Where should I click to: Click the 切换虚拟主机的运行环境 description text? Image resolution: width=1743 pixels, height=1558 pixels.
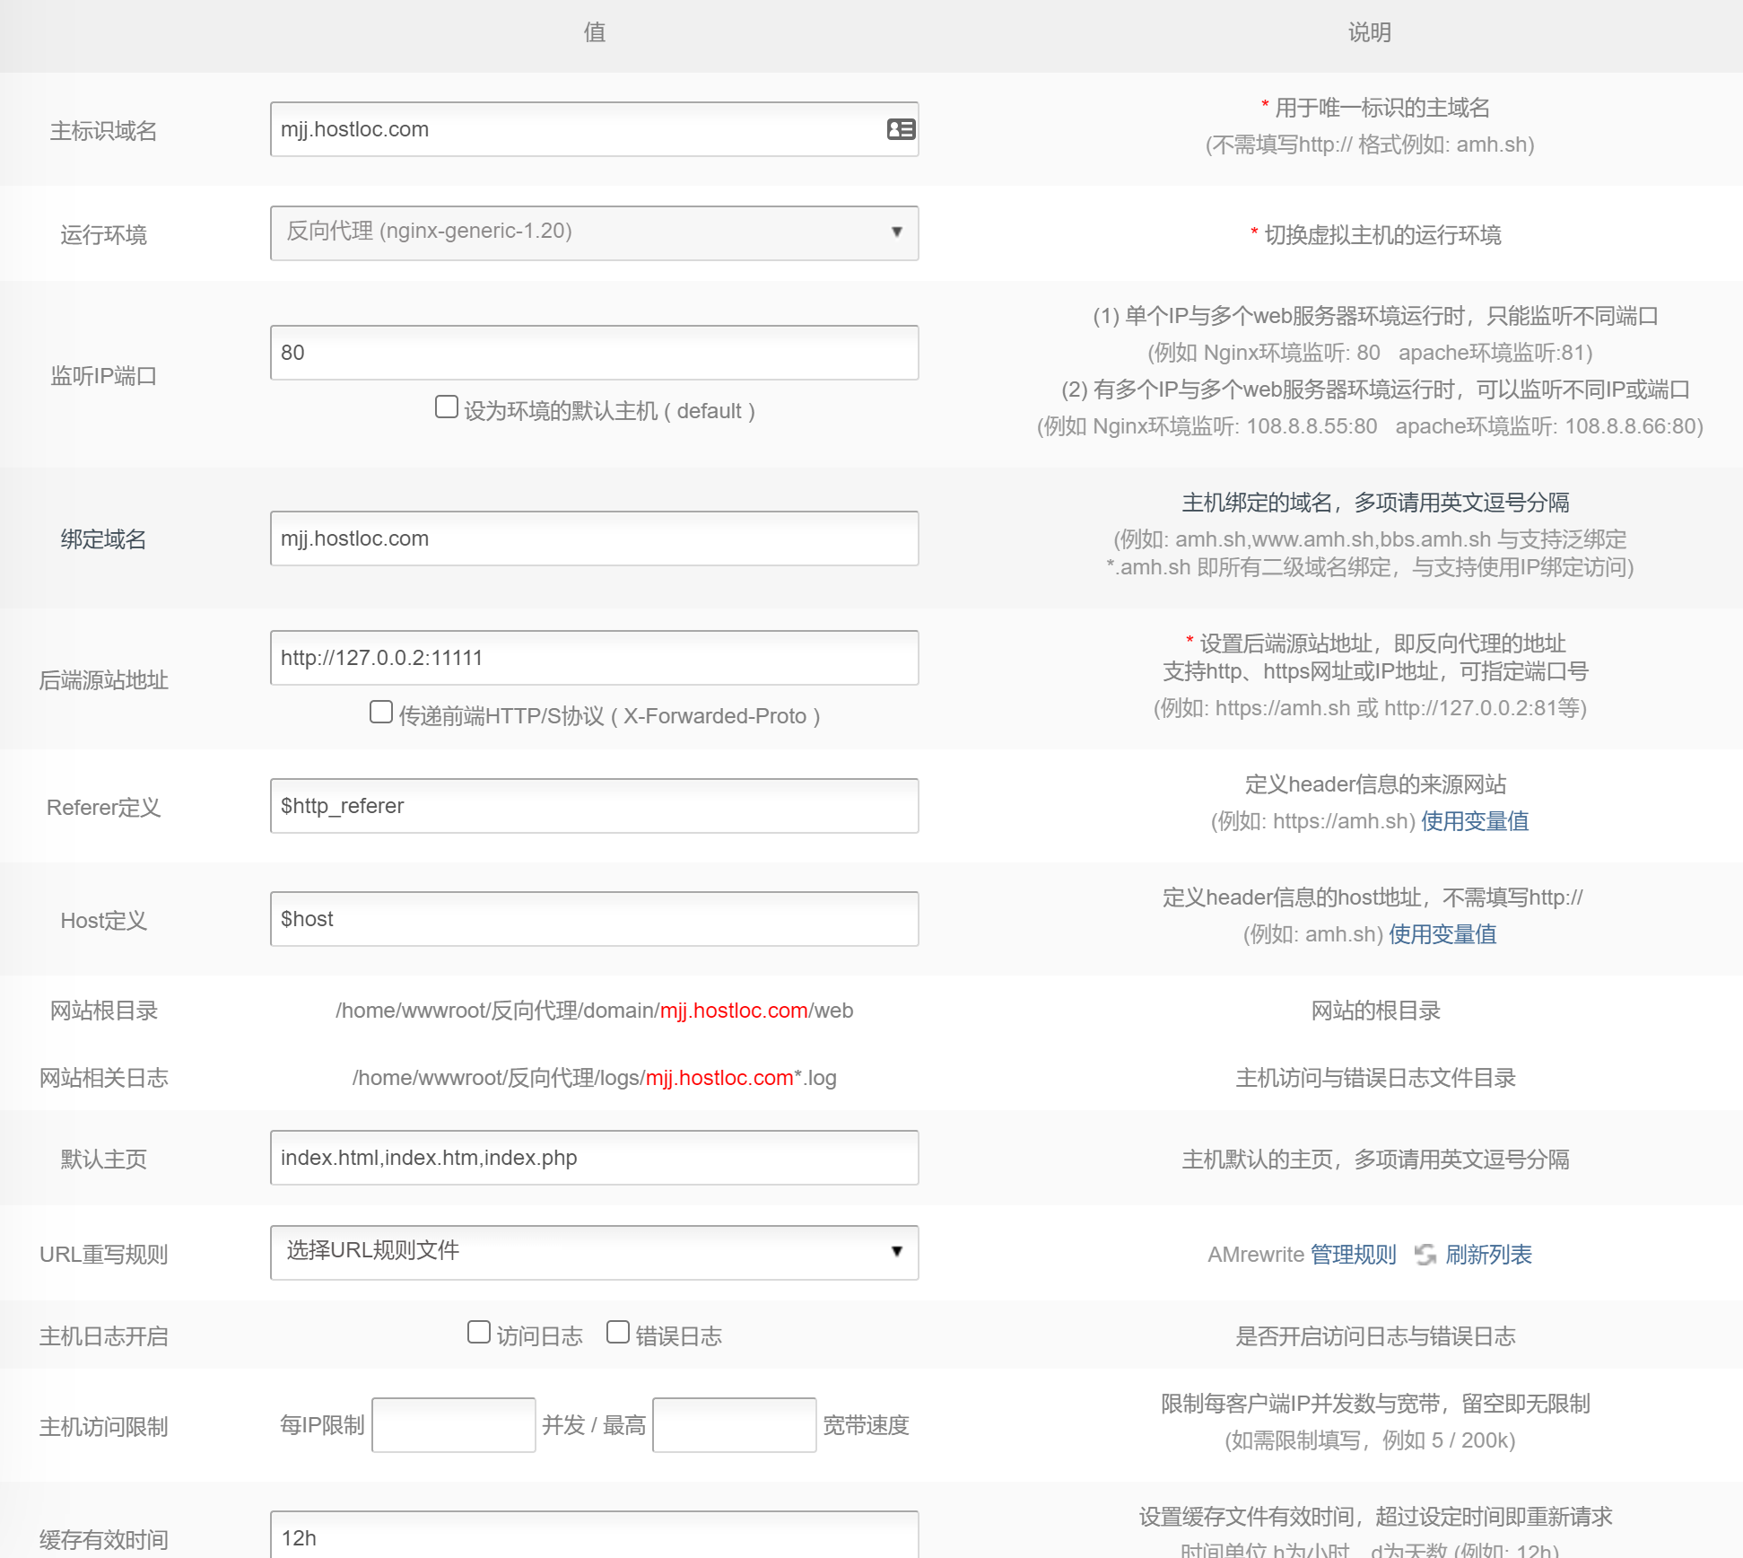tap(1382, 235)
